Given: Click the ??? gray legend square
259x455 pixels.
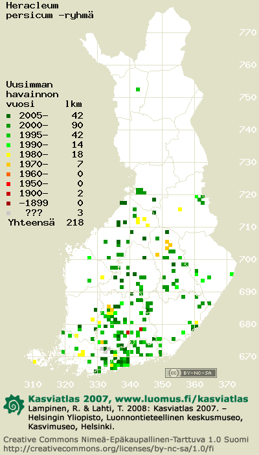Looking at the screenshot, I should click(x=8, y=213).
